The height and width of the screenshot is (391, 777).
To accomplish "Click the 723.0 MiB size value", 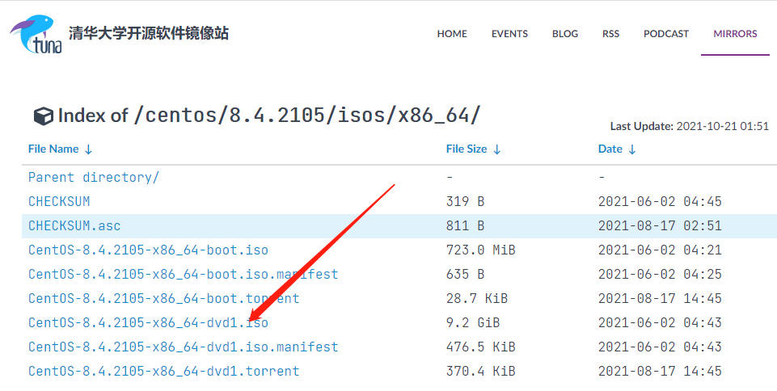I will (480, 250).
